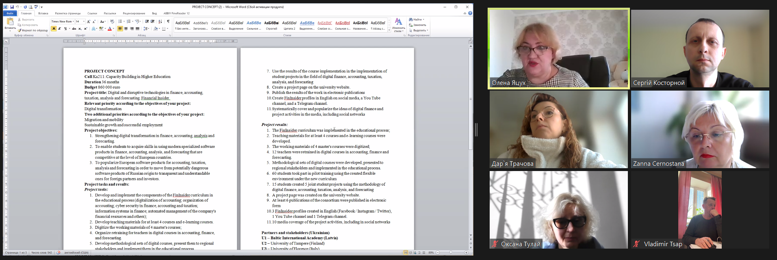The height and width of the screenshot is (260, 777).
Task: Click Заменить to replace text
Action: [418, 25]
